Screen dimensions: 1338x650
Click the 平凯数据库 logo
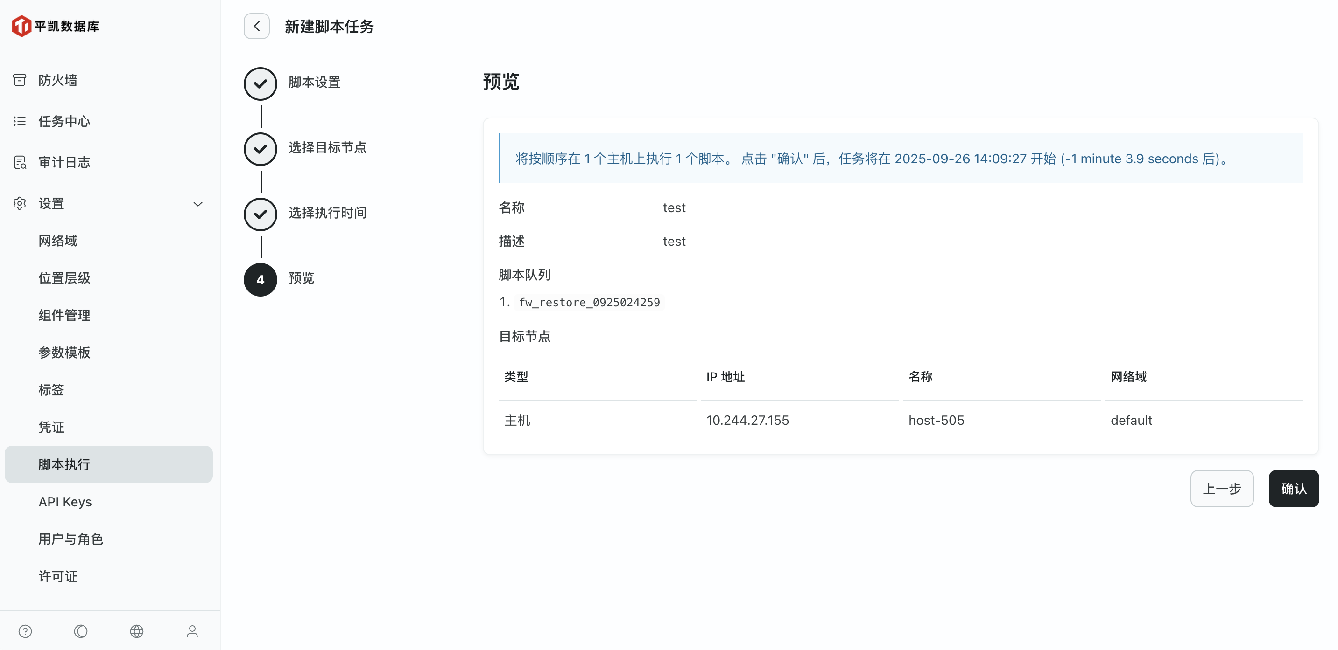point(56,26)
